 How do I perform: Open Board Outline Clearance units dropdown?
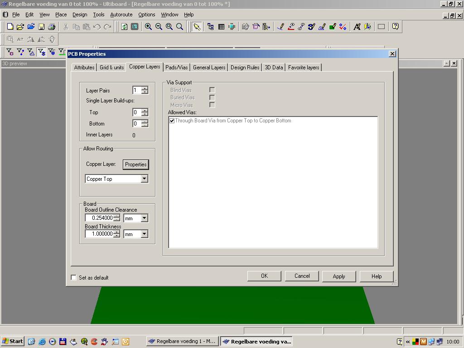pyautogui.click(x=144, y=218)
